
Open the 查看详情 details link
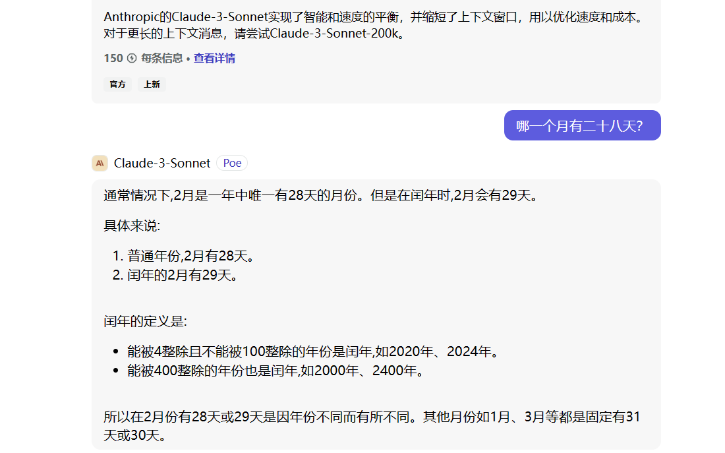[214, 58]
